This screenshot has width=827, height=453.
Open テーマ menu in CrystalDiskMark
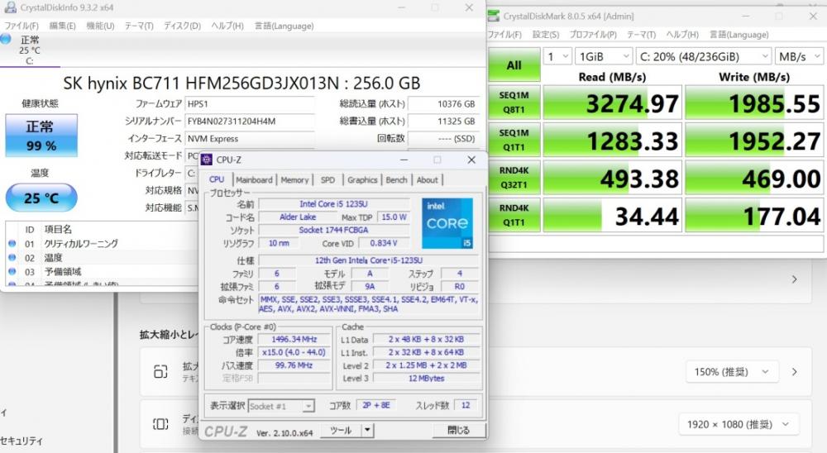coord(641,34)
